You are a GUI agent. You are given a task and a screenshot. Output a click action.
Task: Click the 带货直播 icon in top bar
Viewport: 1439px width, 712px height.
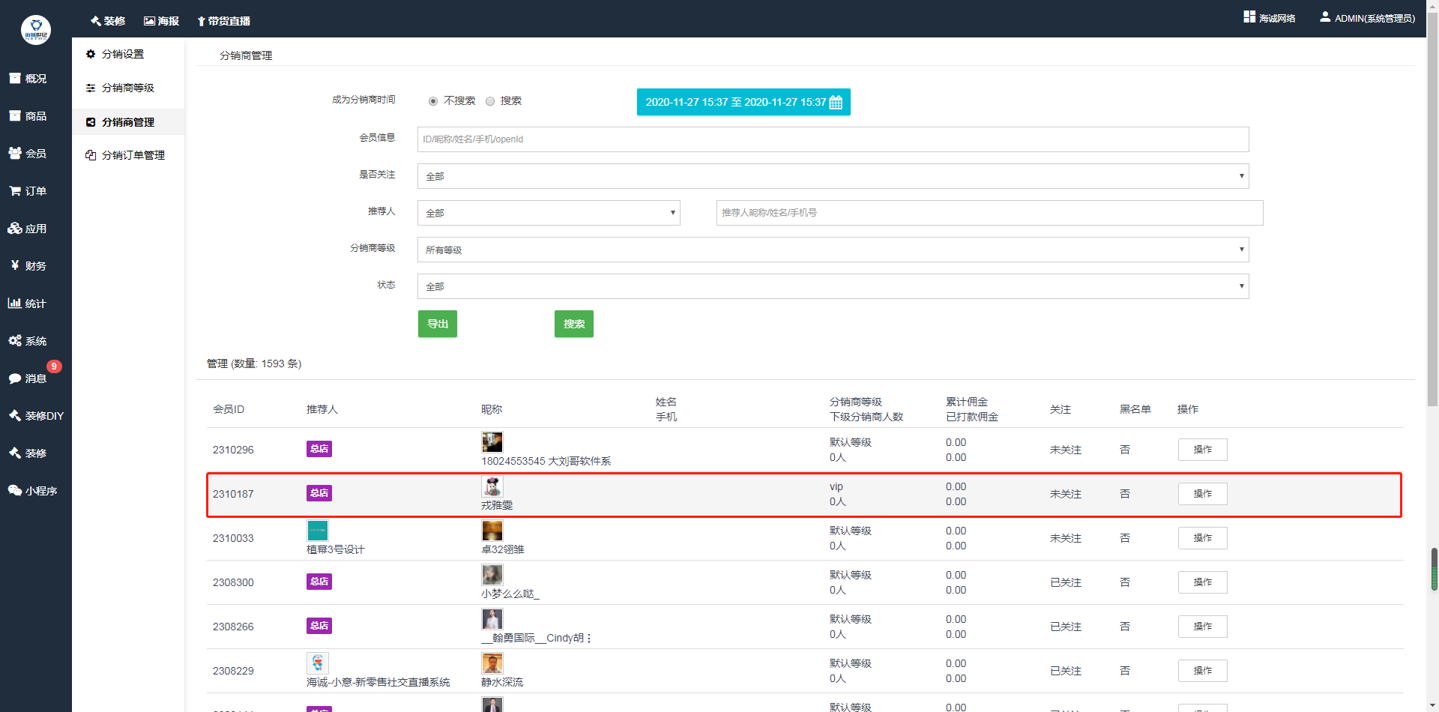[x=202, y=21]
